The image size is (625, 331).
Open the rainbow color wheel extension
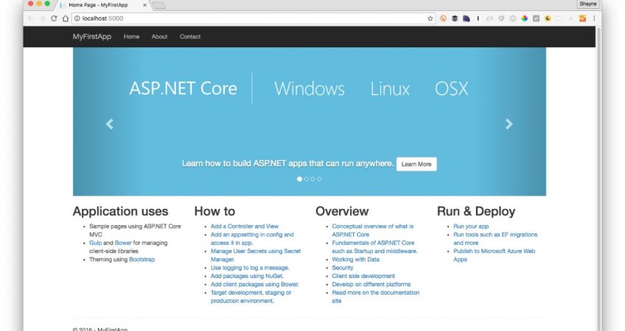pyautogui.click(x=525, y=18)
